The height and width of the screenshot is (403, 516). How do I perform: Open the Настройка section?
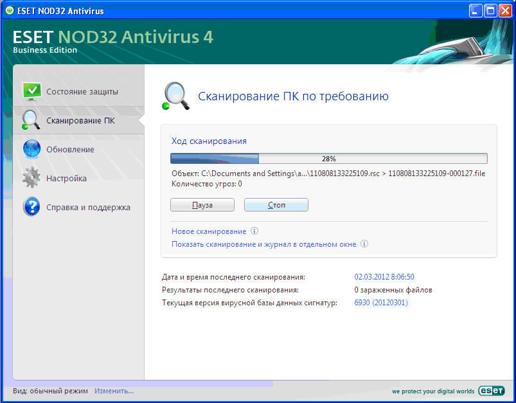point(66,179)
